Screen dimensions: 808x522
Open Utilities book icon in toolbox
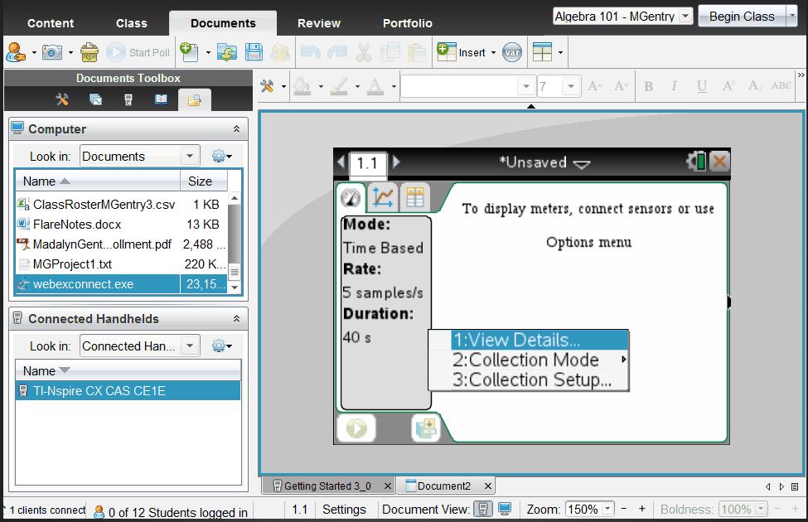click(162, 99)
